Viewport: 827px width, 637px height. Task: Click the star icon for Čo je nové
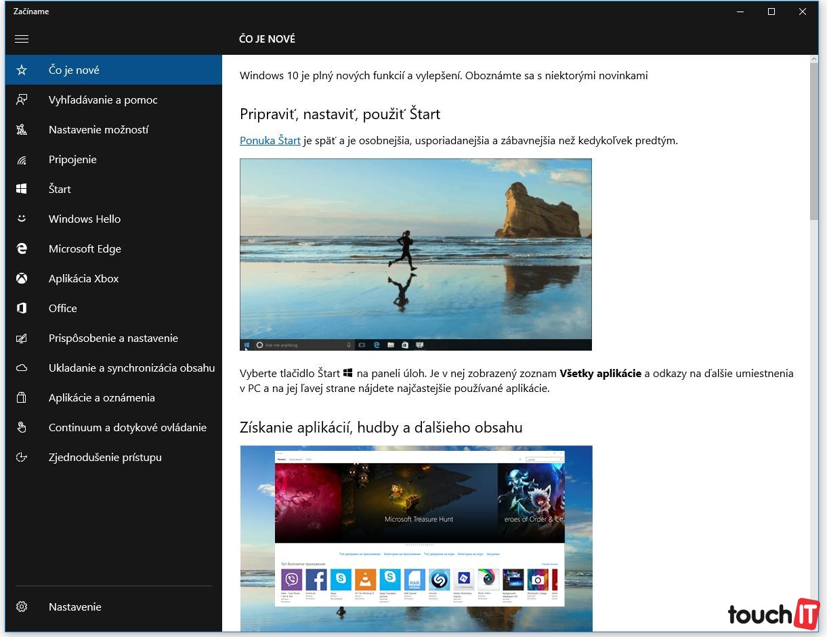pos(22,70)
